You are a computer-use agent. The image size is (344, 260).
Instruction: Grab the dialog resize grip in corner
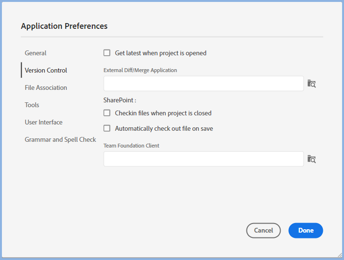[x=340, y=255]
